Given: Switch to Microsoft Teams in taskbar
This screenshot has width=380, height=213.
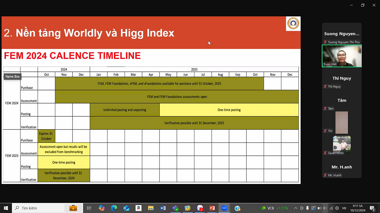Looking at the screenshot, I should pos(175,208).
